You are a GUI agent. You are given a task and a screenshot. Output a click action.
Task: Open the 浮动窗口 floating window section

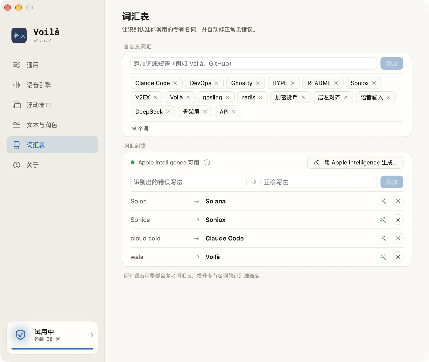point(52,105)
